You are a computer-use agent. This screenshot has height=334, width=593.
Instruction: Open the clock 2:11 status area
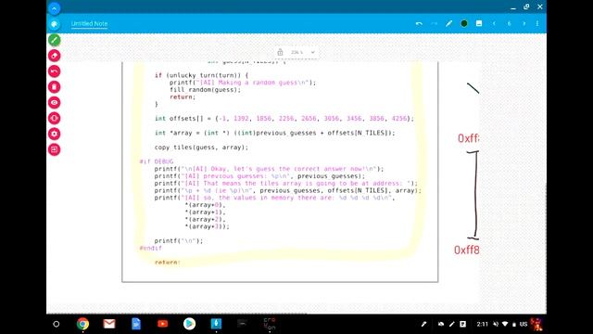click(x=482, y=324)
